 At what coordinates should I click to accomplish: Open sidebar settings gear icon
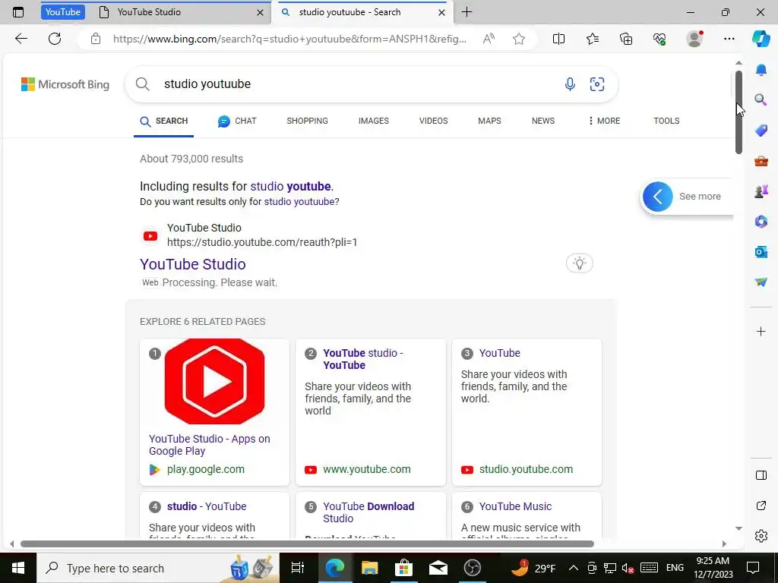[761, 536]
